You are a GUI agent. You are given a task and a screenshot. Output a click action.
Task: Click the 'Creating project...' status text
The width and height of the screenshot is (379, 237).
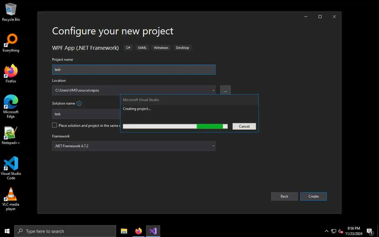[137, 109]
